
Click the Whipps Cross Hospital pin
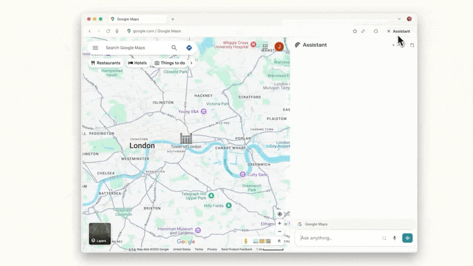click(x=254, y=45)
